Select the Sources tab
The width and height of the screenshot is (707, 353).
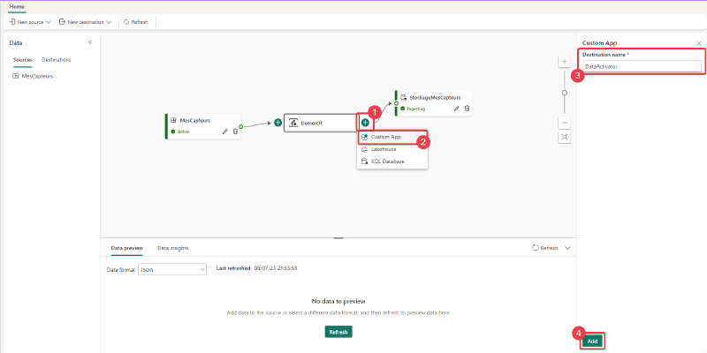point(23,59)
